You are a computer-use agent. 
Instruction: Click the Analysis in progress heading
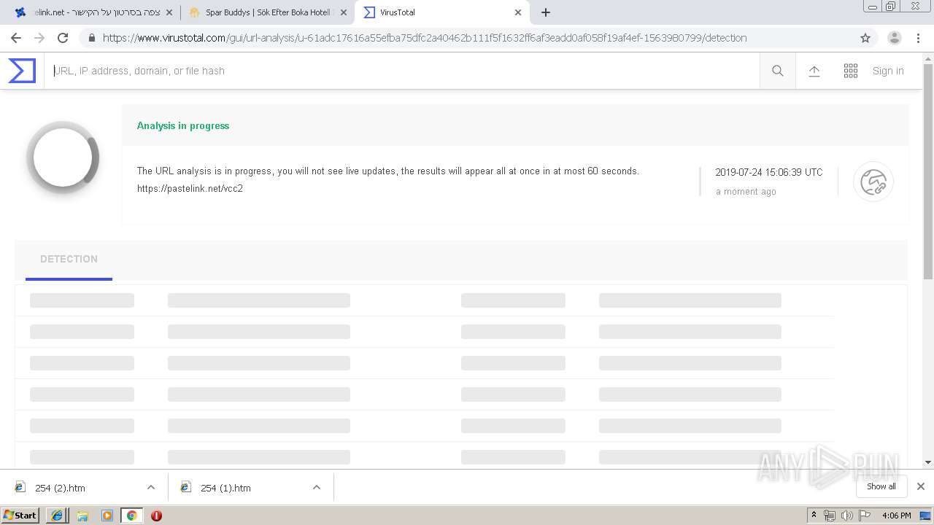click(x=183, y=125)
